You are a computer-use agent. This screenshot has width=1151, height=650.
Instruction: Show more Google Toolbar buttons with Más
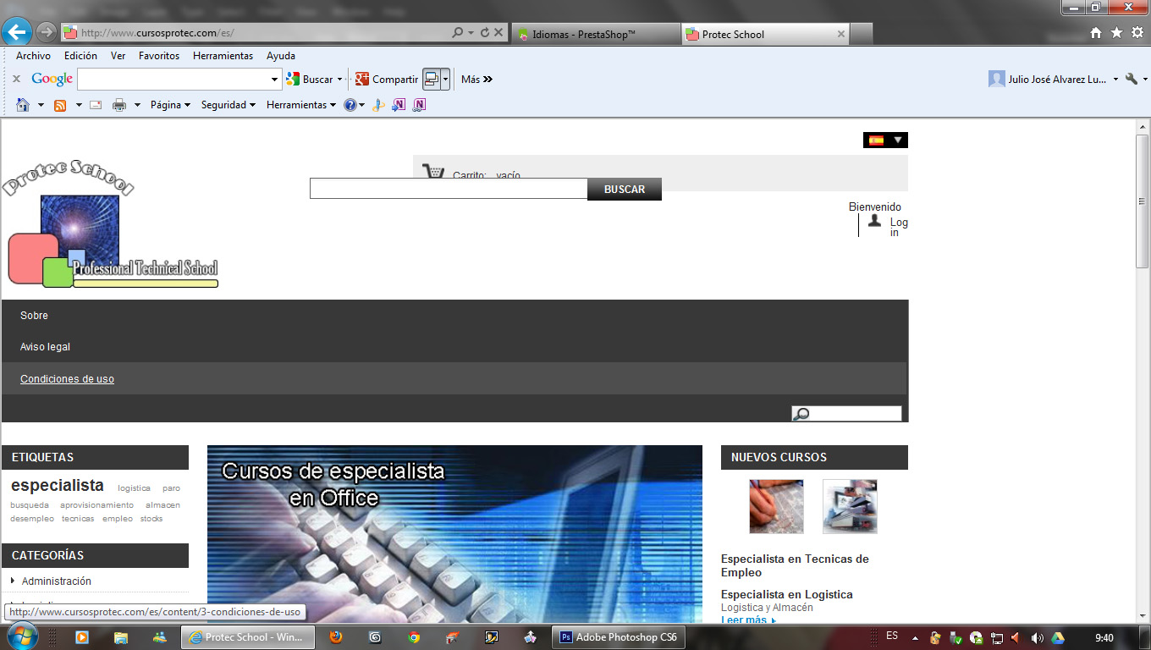click(x=476, y=80)
